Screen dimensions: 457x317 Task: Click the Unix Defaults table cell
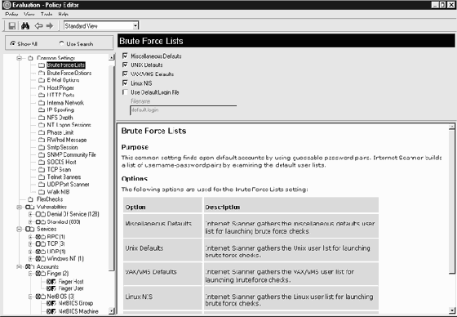[x=162, y=249]
